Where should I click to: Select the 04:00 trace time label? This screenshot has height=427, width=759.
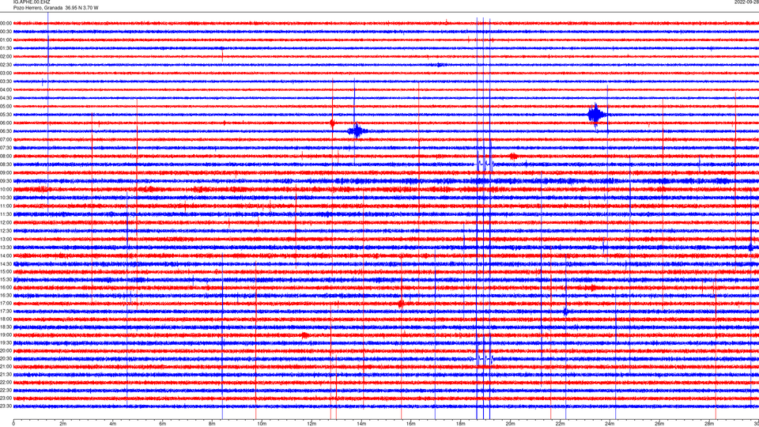pos(6,89)
